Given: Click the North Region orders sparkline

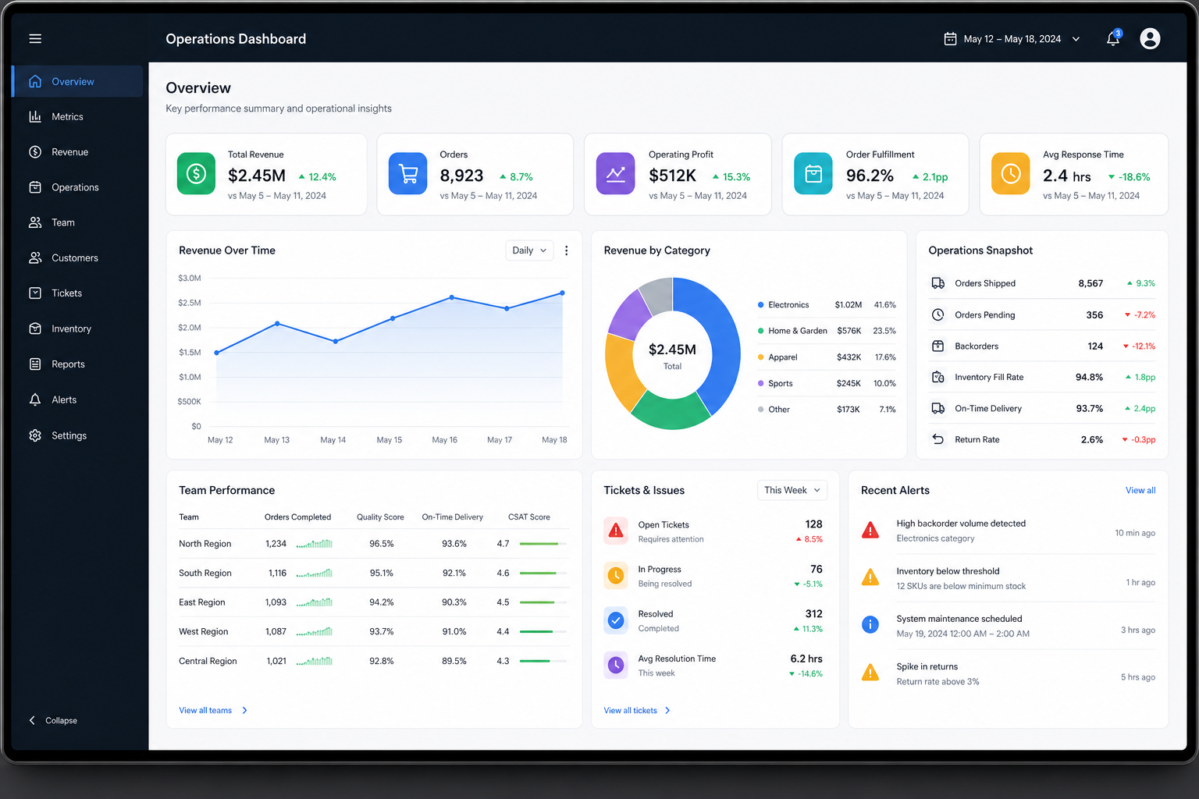Looking at the screenshot, I should pos(315,544).
